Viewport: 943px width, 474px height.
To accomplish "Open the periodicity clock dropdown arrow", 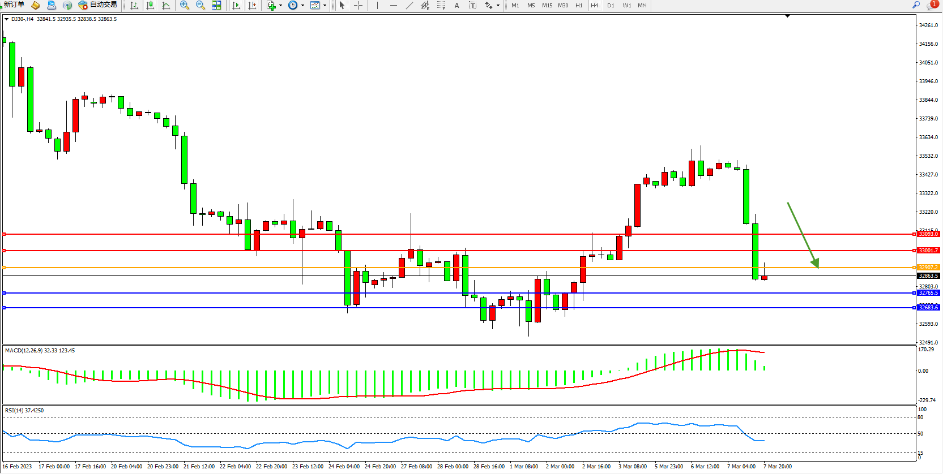I will coord(302,6).
